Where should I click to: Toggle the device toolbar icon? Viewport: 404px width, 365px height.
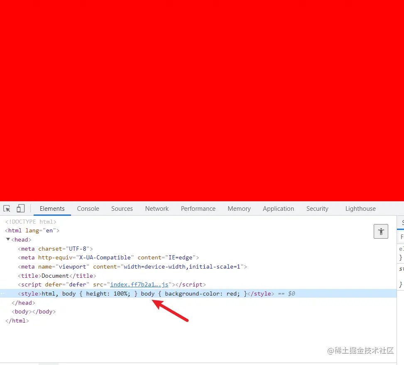click(x=20, y=208)
